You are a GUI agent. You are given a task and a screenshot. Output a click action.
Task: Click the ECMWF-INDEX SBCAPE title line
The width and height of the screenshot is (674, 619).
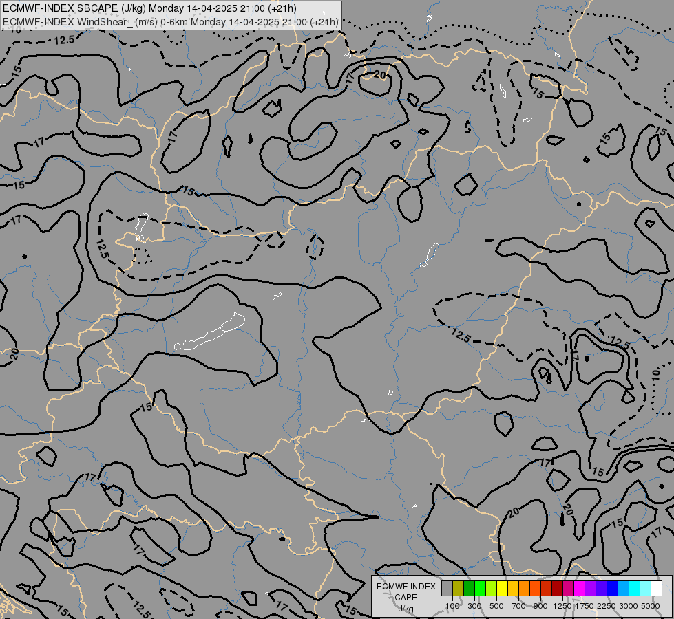point(149,8)
